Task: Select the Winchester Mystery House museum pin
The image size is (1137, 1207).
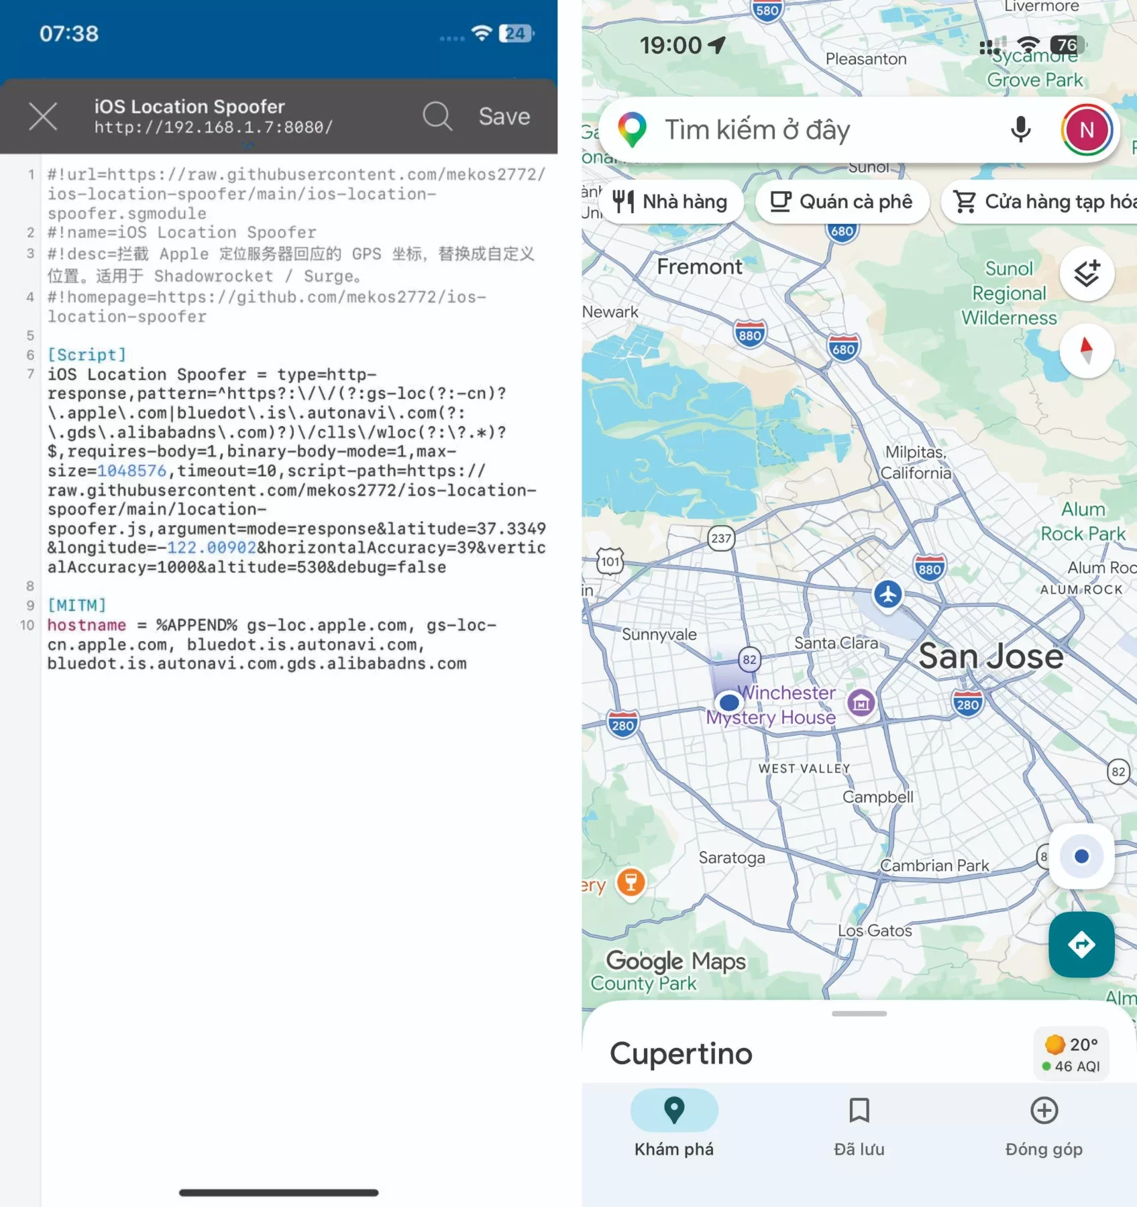Action: click(861, 703)
